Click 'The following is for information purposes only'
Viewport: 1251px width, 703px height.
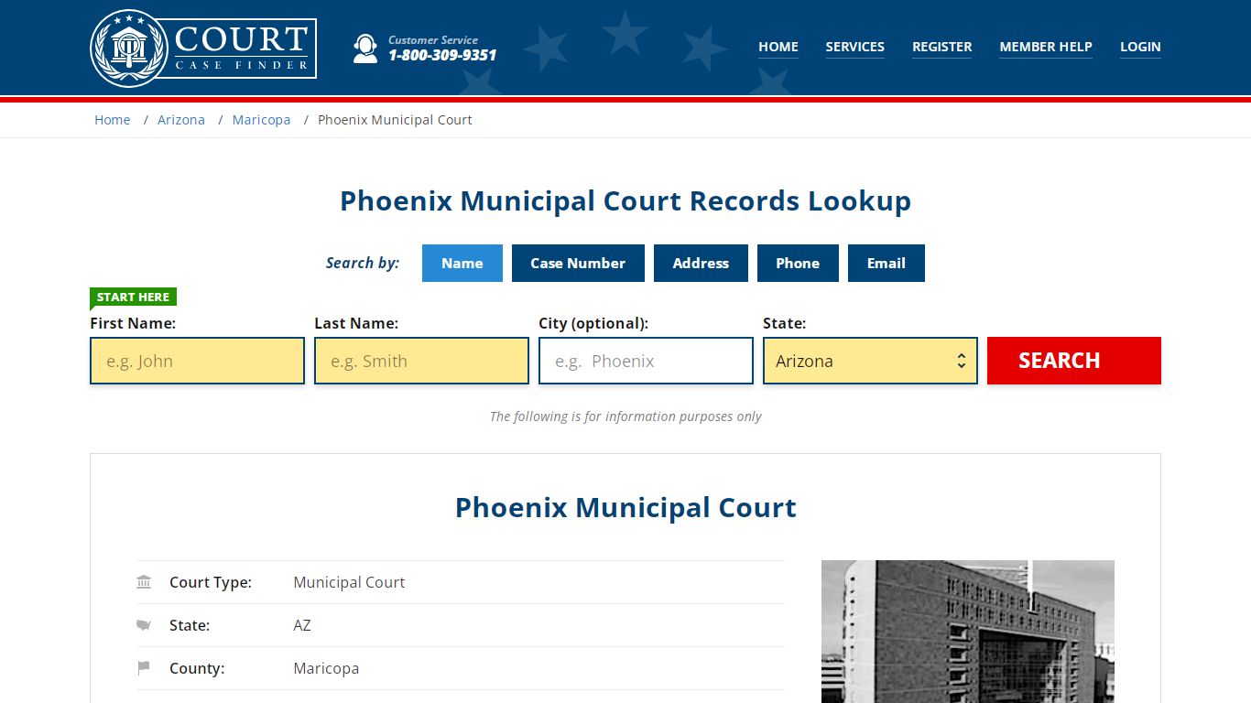point(625,416)
